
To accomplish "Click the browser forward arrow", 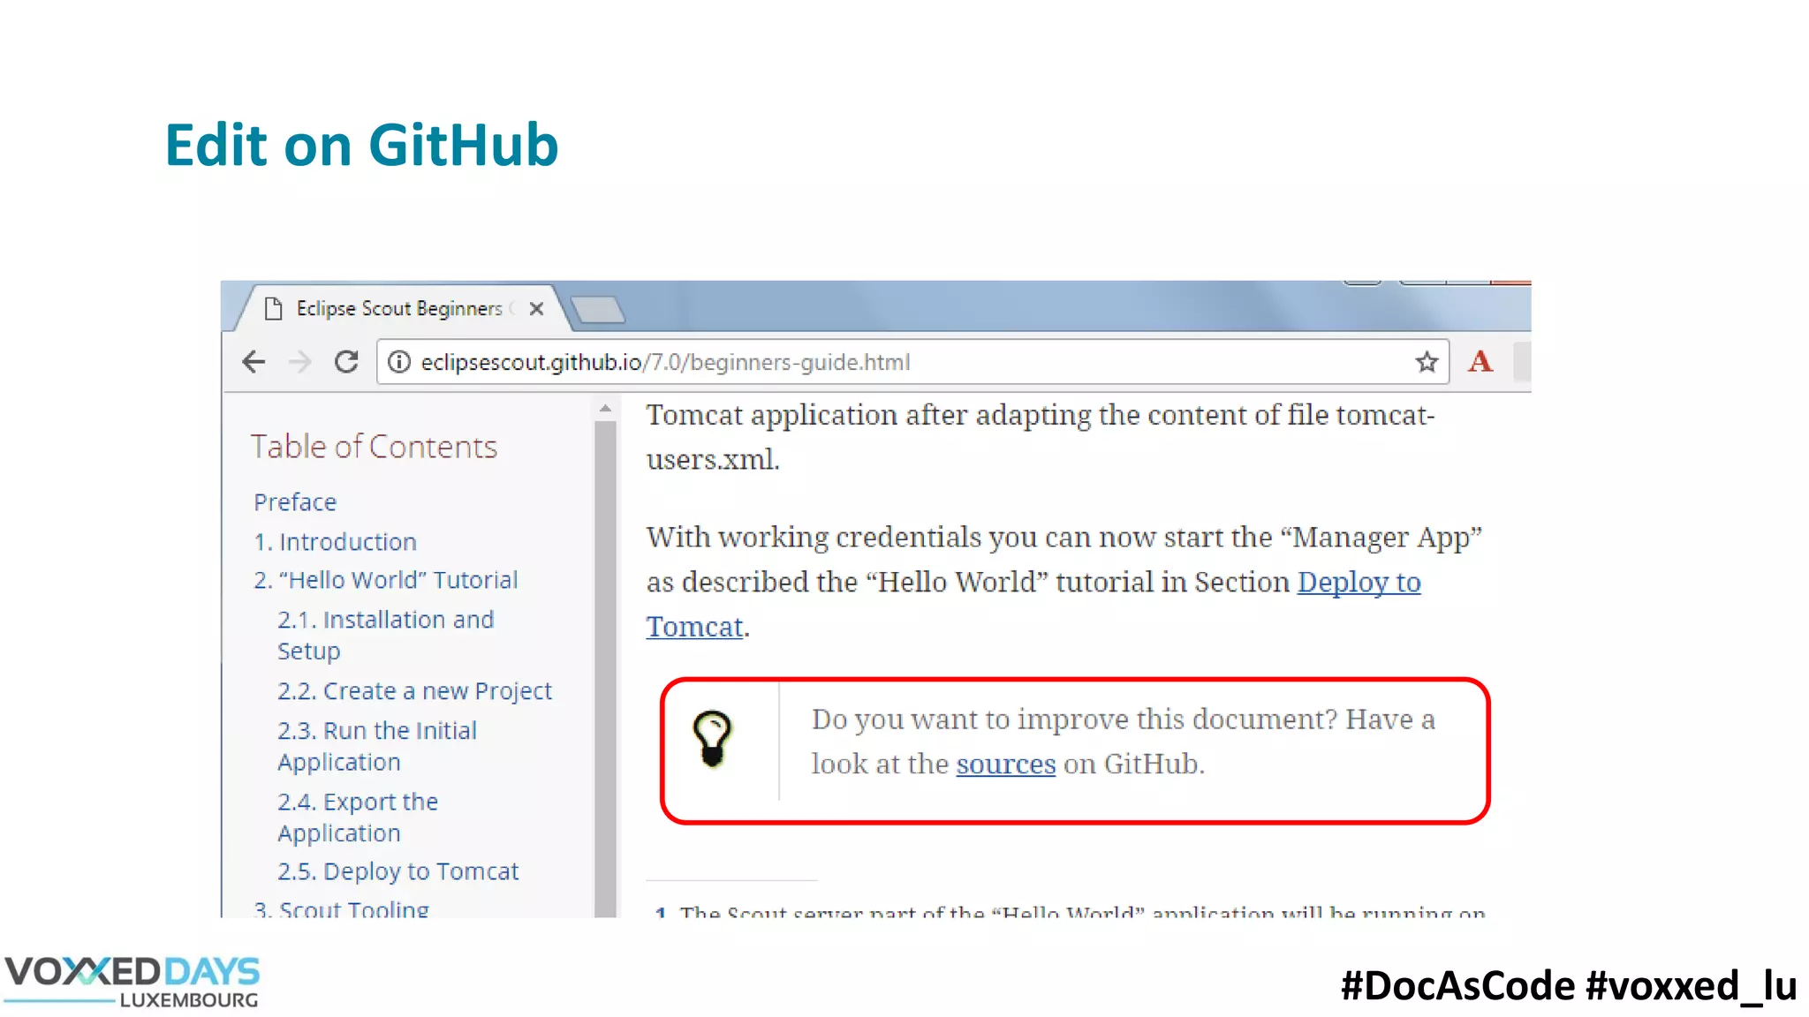I will (300, 362).
